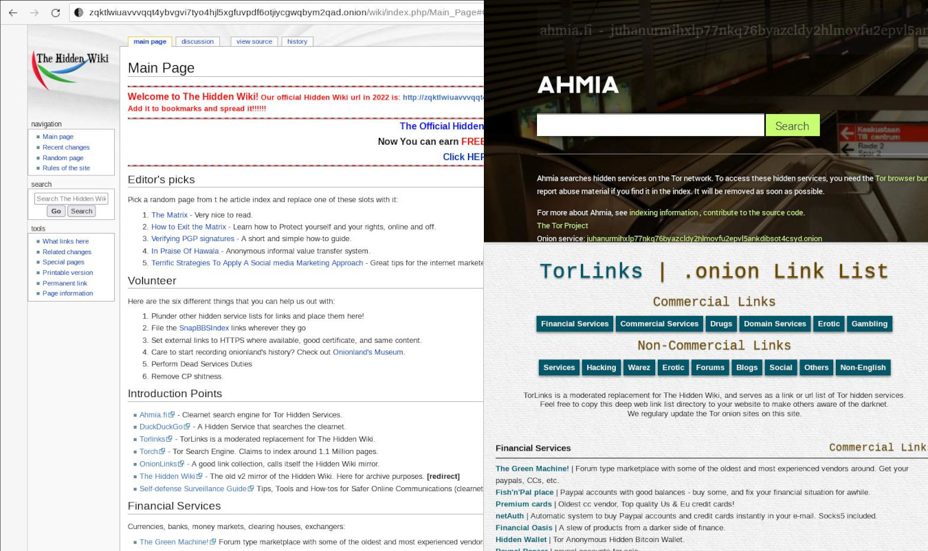
Task: Click inside the Ahmia search input field
Action: point(650,125)
